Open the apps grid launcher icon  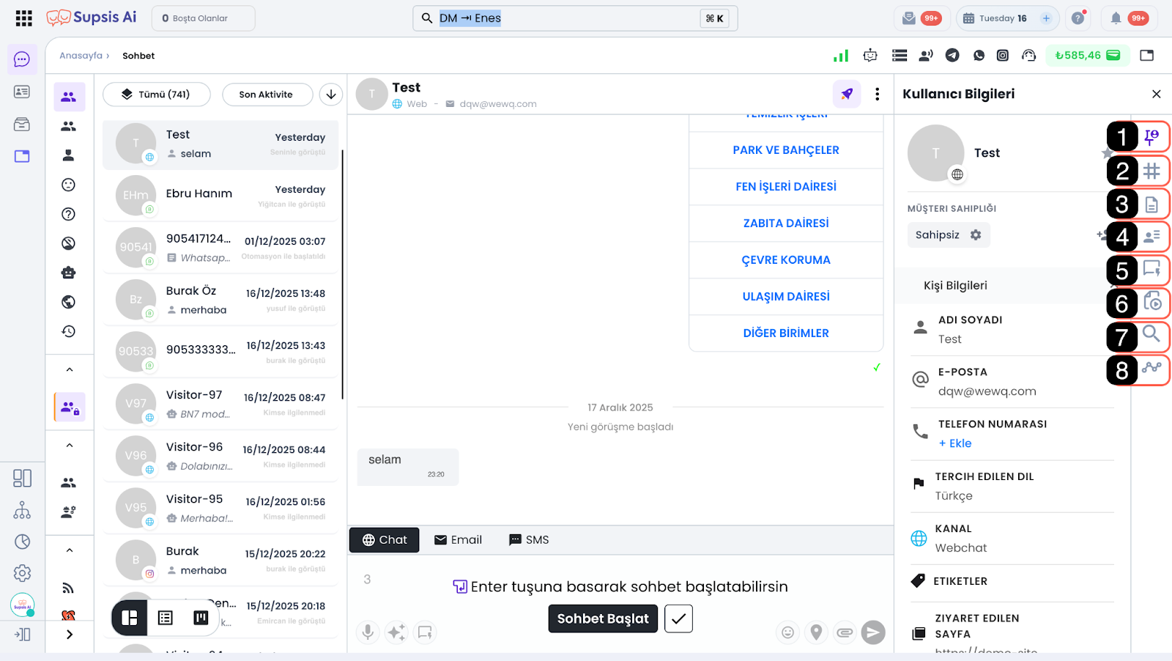23,18
